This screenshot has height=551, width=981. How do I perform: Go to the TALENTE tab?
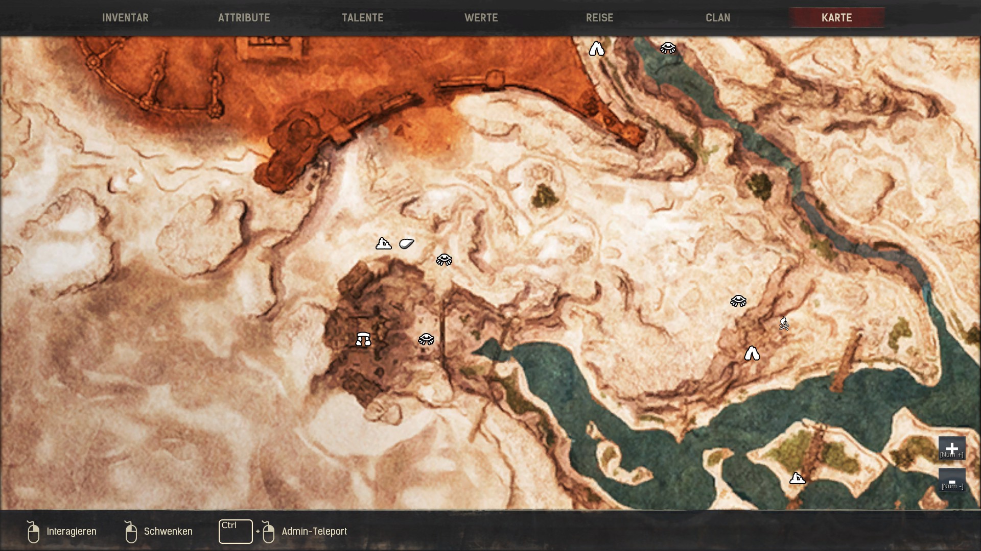pyautogui.click(x=362, y=18)
